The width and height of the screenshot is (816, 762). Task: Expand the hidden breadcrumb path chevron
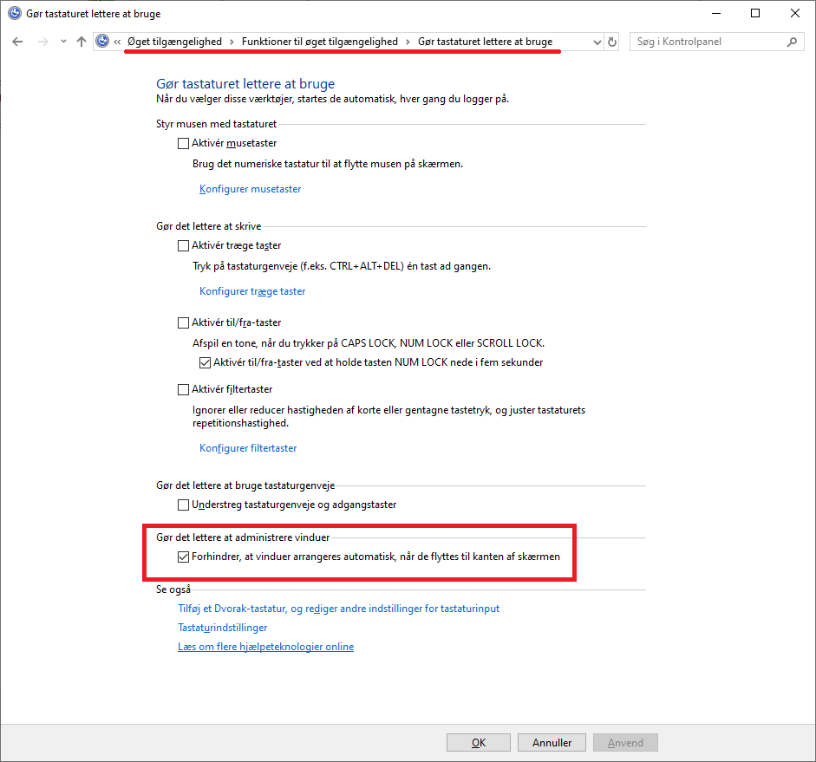(x=117, y=42)
